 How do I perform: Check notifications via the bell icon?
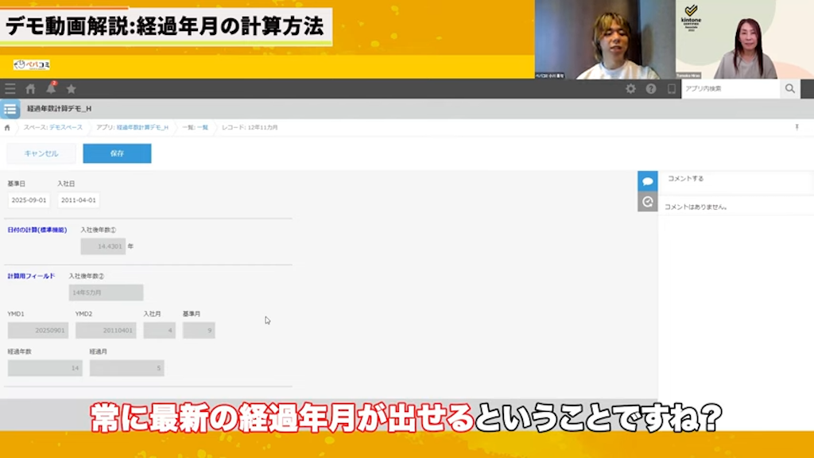[50, 89]
